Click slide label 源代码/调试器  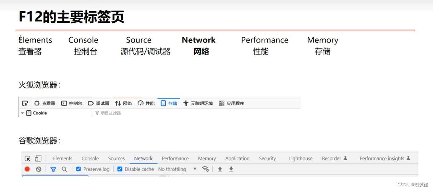click(146, 52)
